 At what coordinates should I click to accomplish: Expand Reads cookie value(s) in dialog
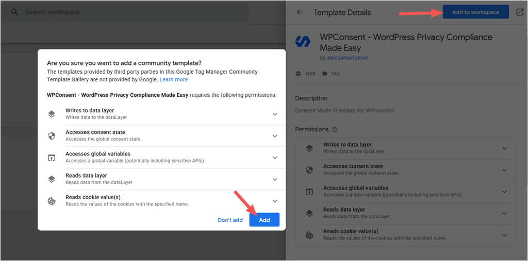pos(275,201)
